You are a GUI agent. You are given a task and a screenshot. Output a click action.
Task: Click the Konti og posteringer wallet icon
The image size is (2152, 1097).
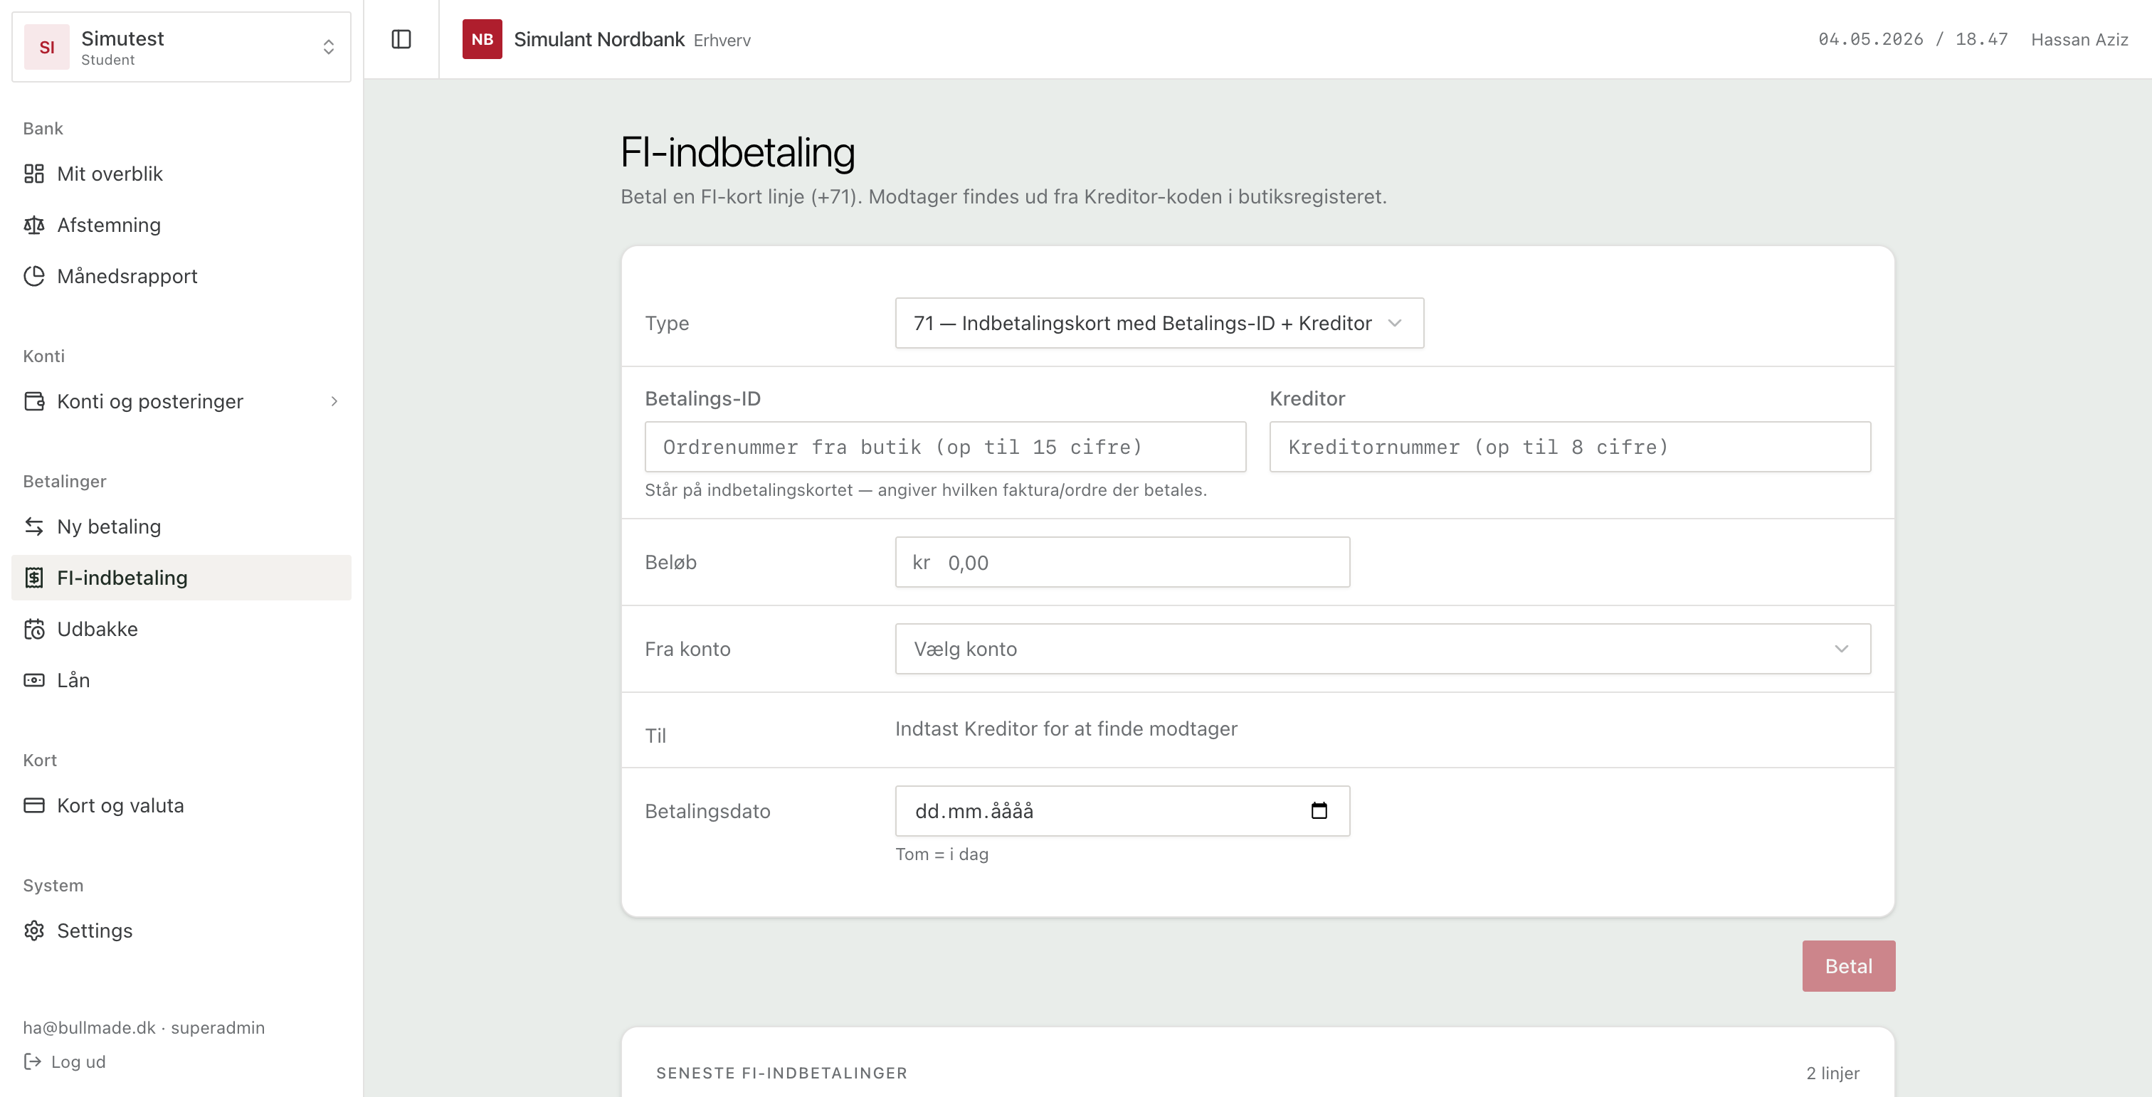pos(34,401)
